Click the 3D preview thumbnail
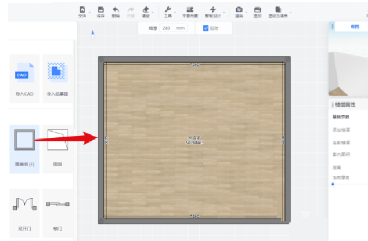The height and width of the screenshot is (241, 368). [348, 64]
